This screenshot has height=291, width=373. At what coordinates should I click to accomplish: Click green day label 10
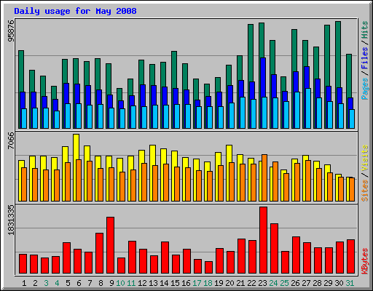coord(120,283)
